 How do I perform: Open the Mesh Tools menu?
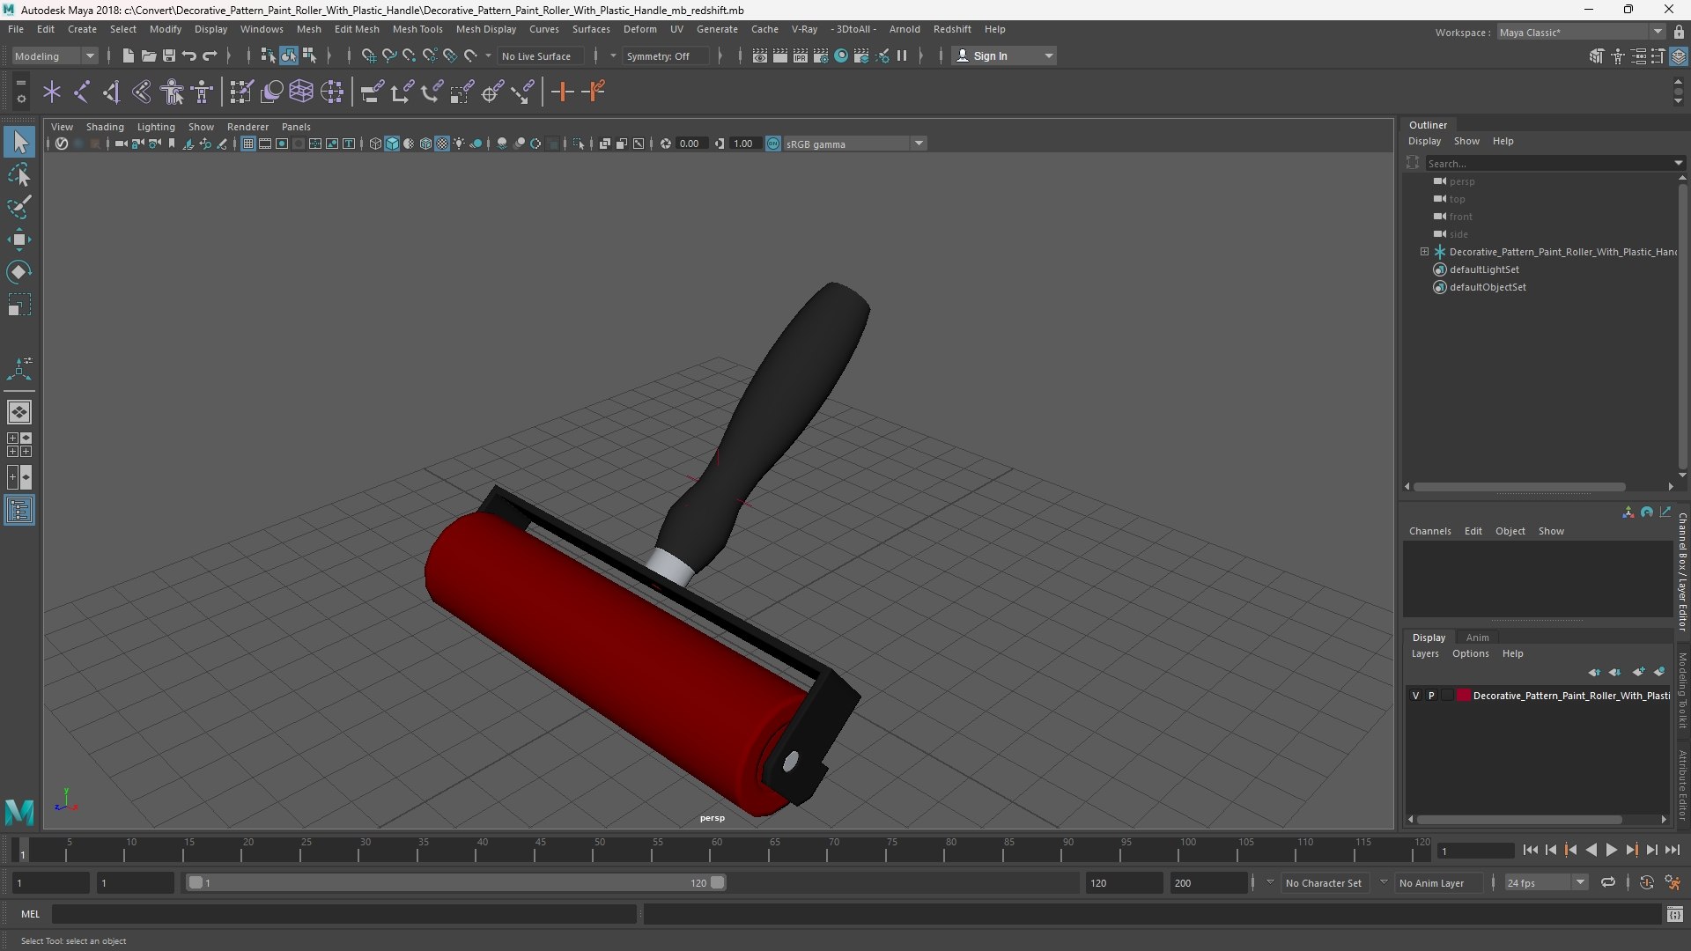417,29
